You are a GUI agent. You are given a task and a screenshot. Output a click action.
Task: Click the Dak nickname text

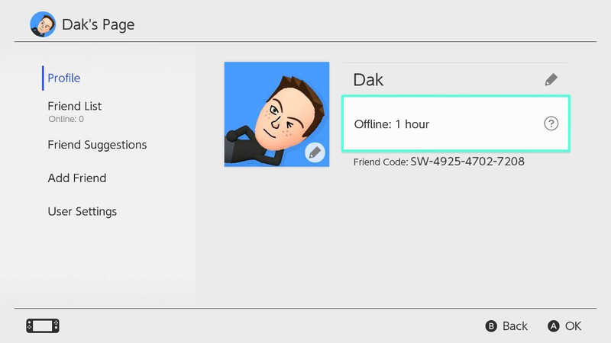point(368,80)
